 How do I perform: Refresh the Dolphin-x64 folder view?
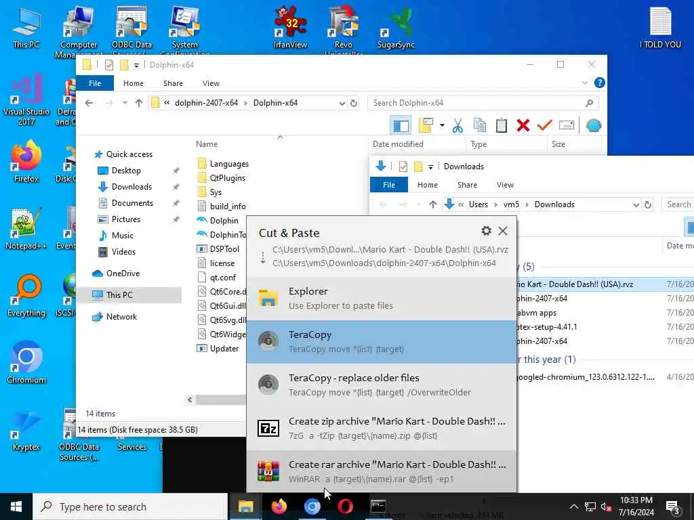(354, 103)
